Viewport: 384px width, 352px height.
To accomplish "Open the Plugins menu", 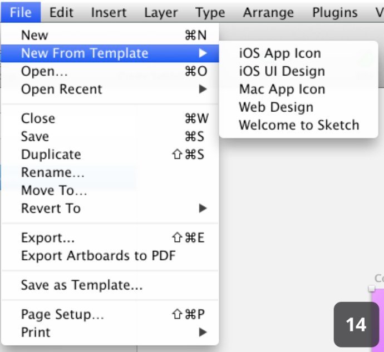I will point(335,12).
